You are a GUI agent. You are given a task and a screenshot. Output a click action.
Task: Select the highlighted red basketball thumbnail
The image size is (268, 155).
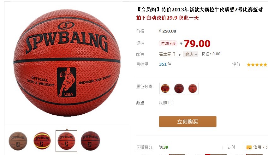(x=66, y=141)
